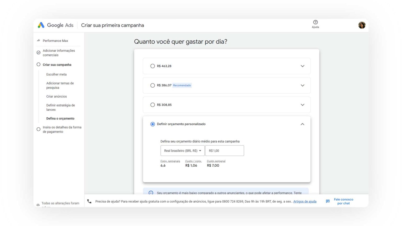
Task: Go to the Escolher meta step
Action: tap(56, 74)
